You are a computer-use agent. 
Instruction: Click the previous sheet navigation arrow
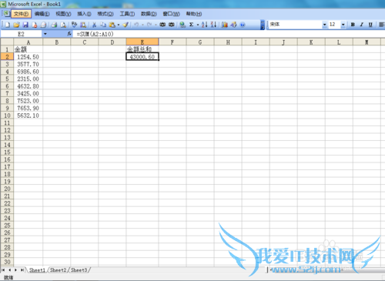click(x=10, y=270)
